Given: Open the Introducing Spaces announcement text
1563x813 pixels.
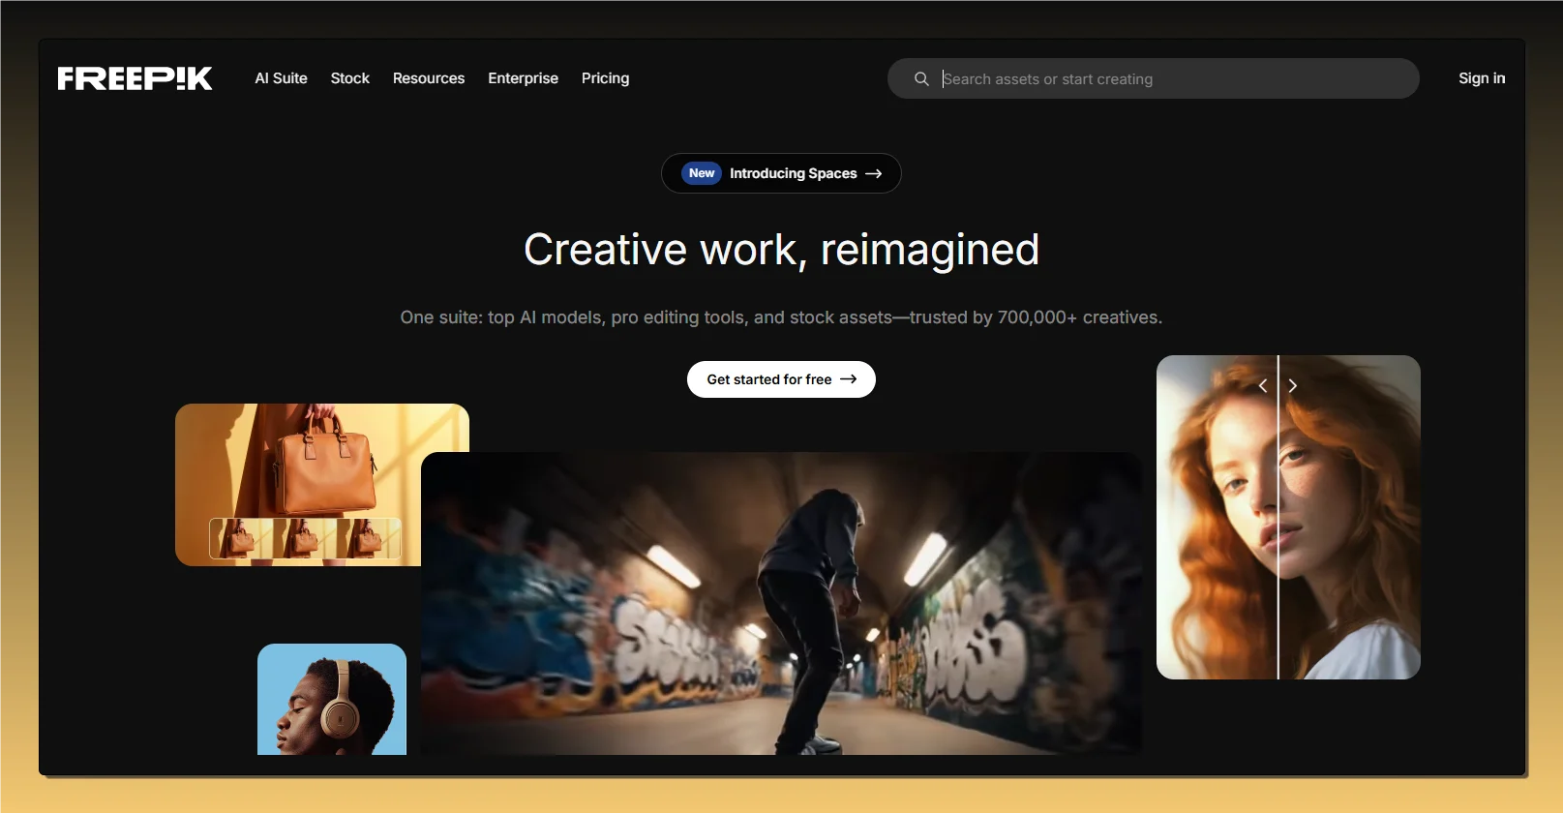Looking at the screenshot, I should point(793,173).
